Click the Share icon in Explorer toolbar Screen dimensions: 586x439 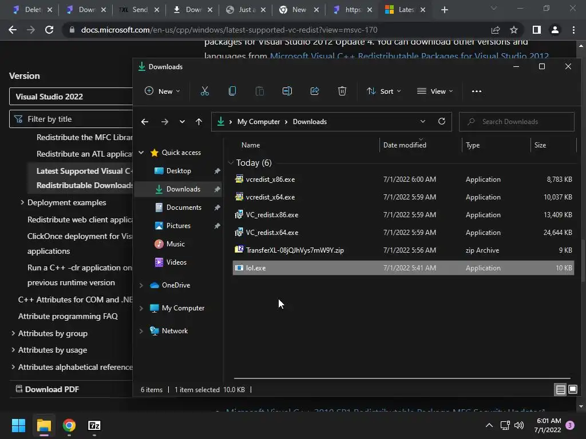pyautogui.click(x=315, y=91)
